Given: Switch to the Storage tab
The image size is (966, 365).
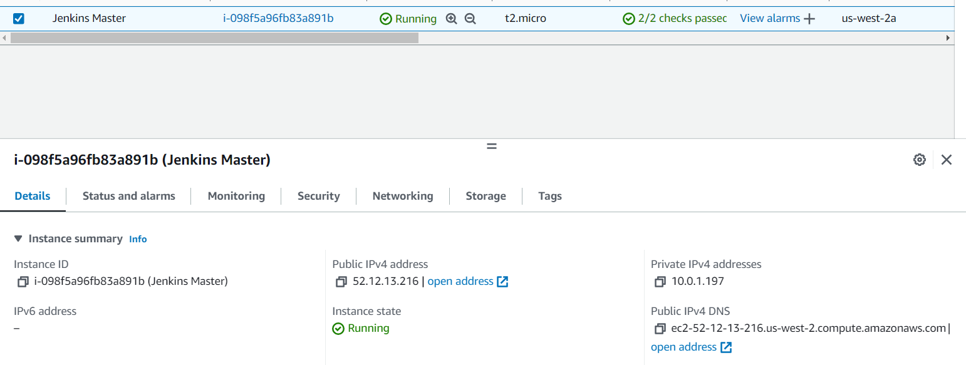Looking at the screenshot, I should click(x=486, y=196).
